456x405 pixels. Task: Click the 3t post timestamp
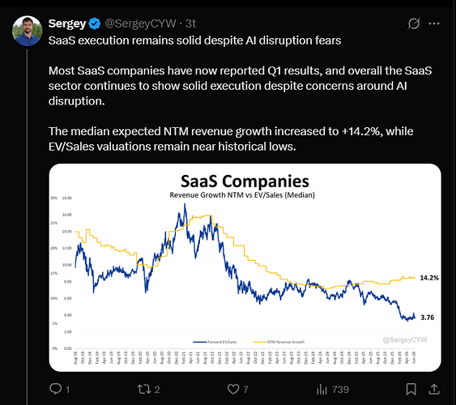click(x=191, y=23)
